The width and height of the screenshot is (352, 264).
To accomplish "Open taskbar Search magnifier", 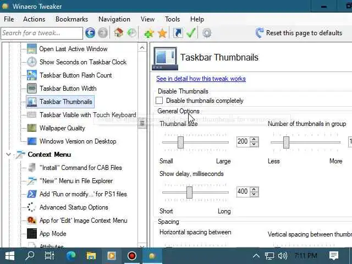I will 30,256.
